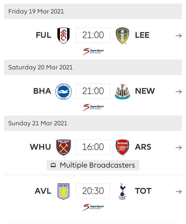
Task: Select the WHU team abbreviation
Action: pyautogui.click(x=41, y=147)
